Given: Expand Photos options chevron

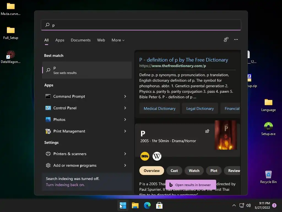Looking at the screenshot, I should click(125, 120).
